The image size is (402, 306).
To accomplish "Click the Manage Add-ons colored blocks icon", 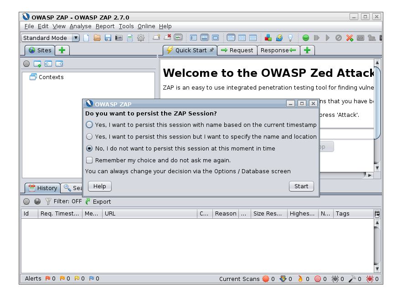I will click(268, 38).
